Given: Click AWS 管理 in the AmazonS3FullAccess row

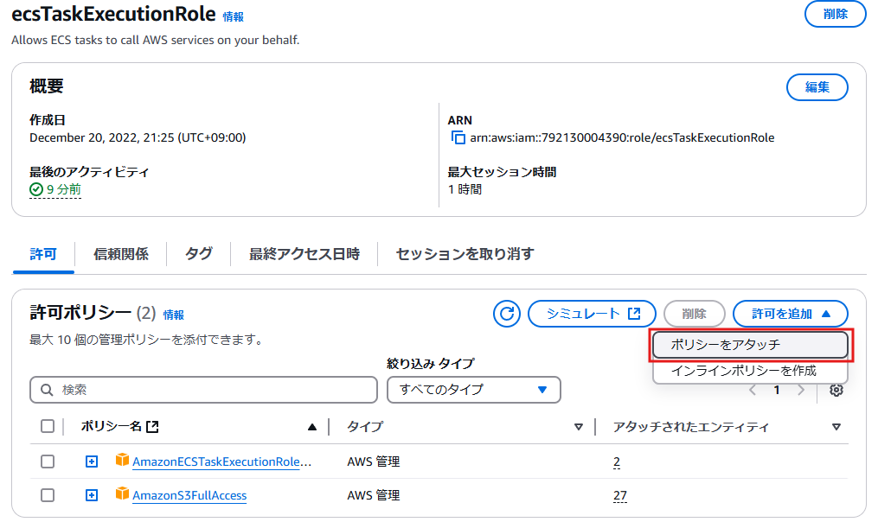Looking at the screenshot, I should 374,496.
